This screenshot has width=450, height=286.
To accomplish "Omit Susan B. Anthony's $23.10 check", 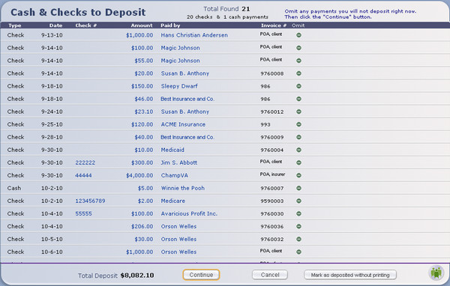I will pyautogui.click(x=298, y=112).
